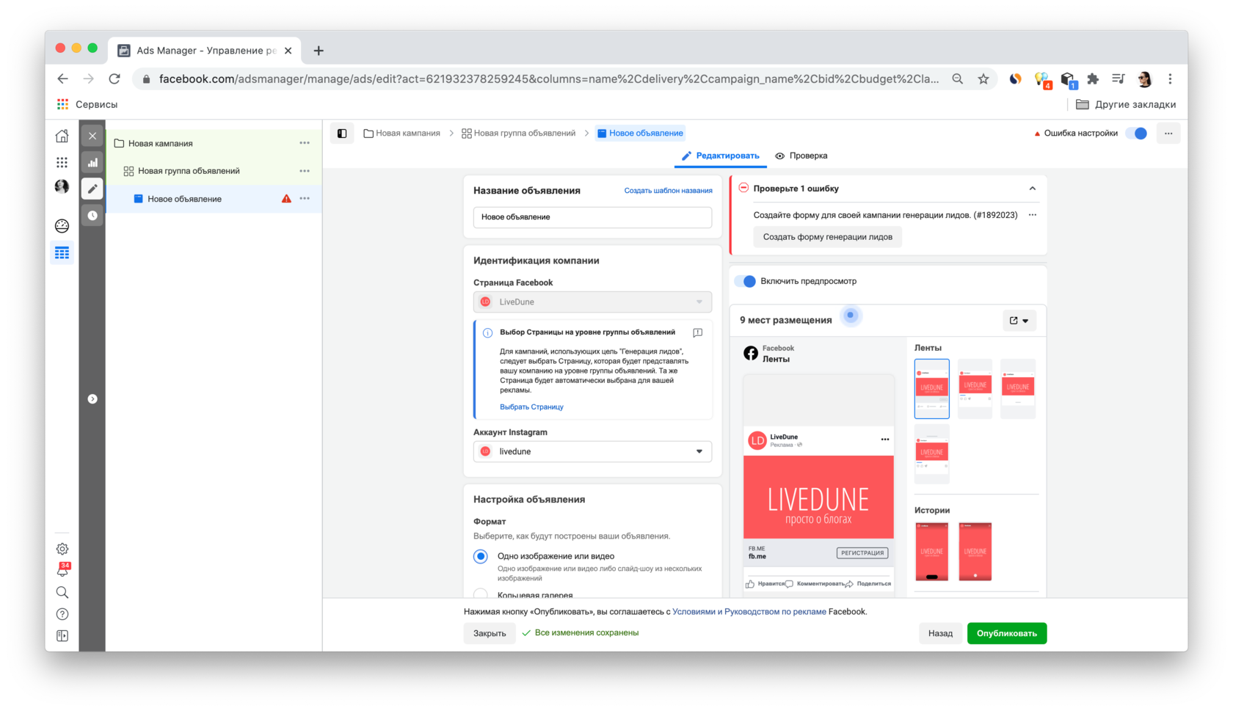
Task: Open Условиями и Руководством по рекламе link
Action: click(749, 612)
